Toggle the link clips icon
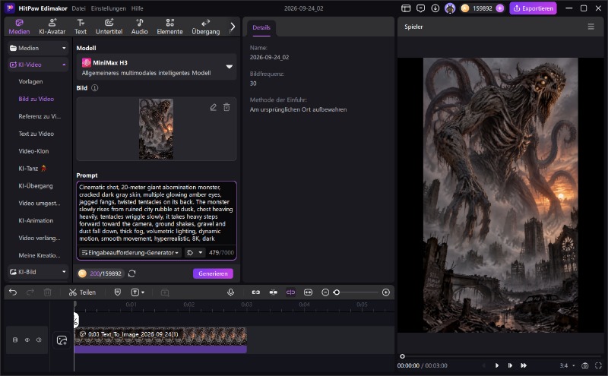Image resolution: width=608 pixels, height=376 pixels. pyautogui.click(x=256, y=292)
